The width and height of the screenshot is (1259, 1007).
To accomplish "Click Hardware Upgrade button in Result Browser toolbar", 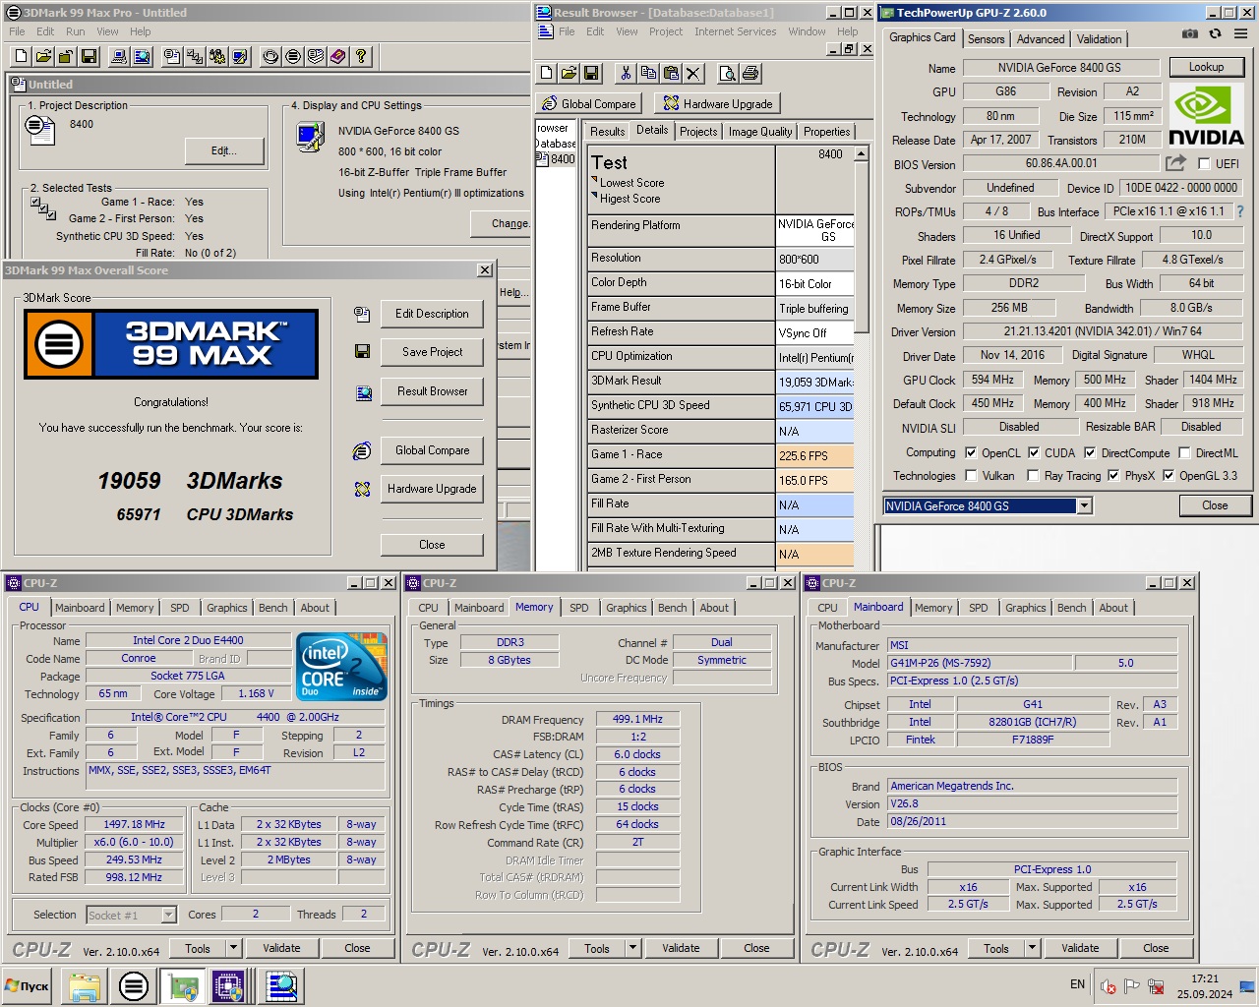I will click(x=719, y=103).
